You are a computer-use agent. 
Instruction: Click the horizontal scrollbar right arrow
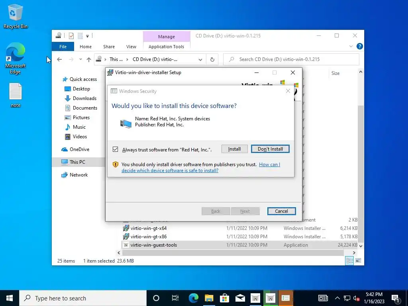click(x=354, y=253)
